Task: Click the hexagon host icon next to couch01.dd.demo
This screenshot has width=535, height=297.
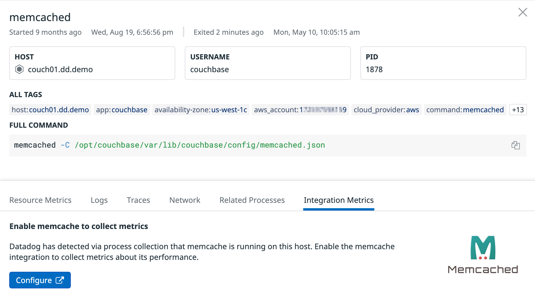Action: click(19, 69)
